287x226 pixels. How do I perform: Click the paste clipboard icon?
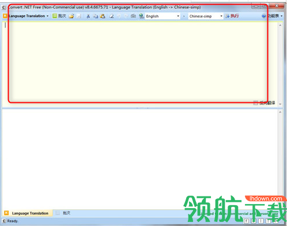(x=103, y=16)
